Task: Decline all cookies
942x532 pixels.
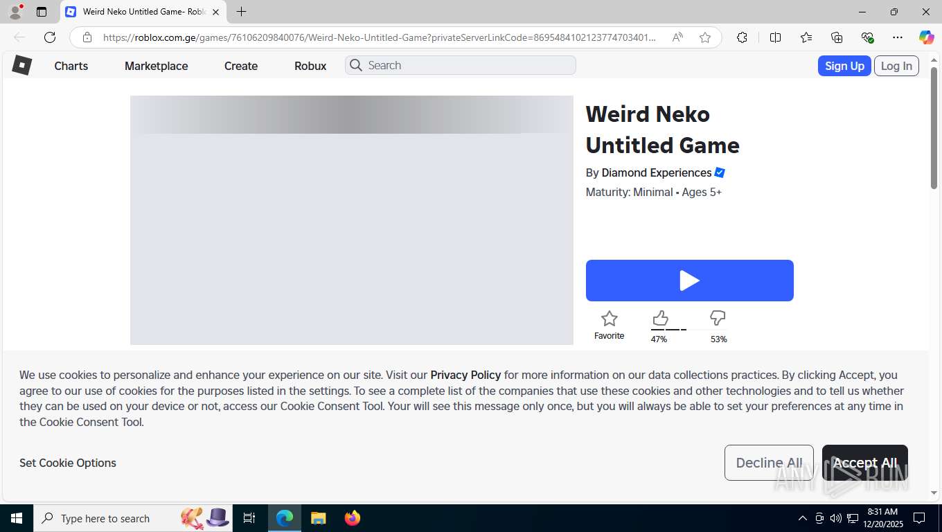Action: 769,463
